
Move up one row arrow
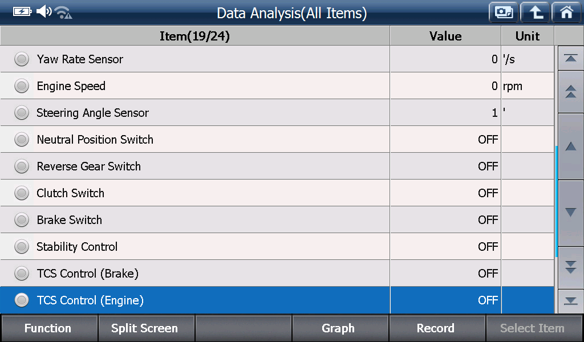570,146
